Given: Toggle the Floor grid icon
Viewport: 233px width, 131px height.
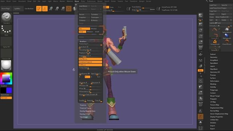Looking at the screenshot, I should (x=201, y=54).
